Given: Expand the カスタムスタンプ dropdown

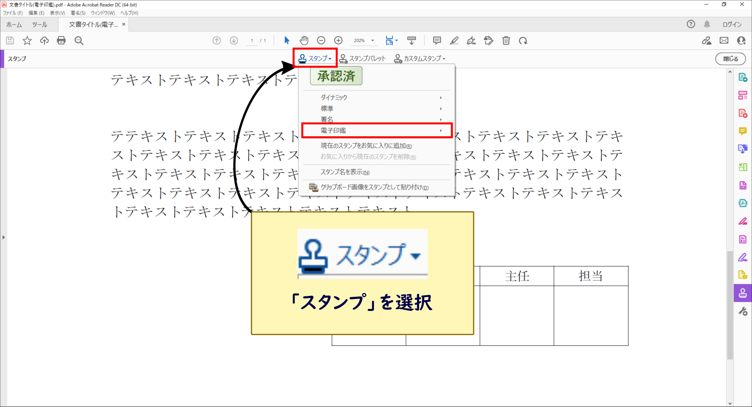Looking at the screenshot, I should [x=420, y=58].
